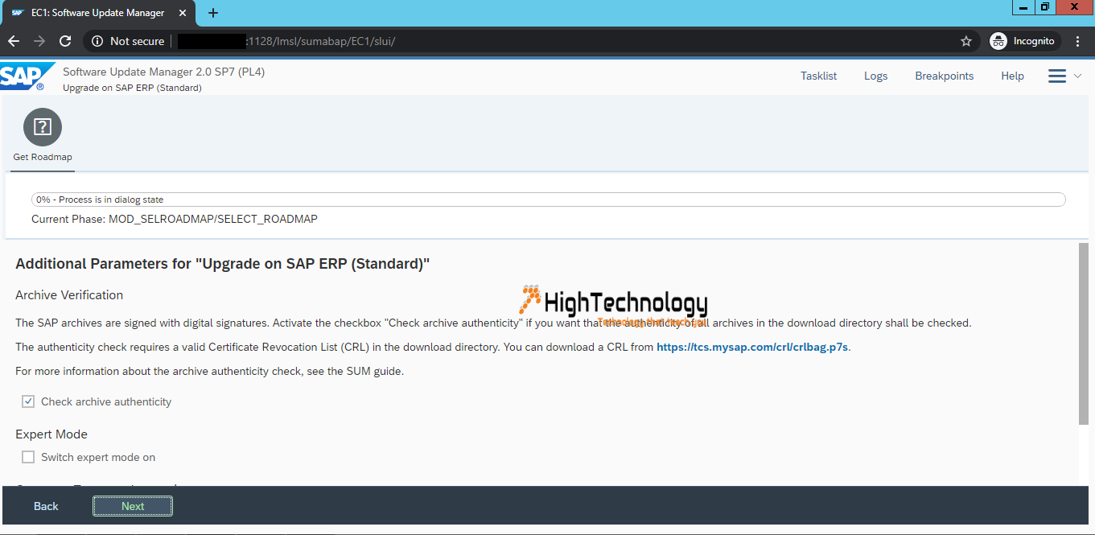Image resolution: width=1095 pixels, height=535 pixels.
Task: Enable Switch expert mode on checkbox
Action: (x=28, y=457)
